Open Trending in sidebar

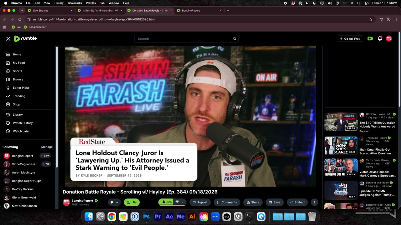click(x=19, y=96)
